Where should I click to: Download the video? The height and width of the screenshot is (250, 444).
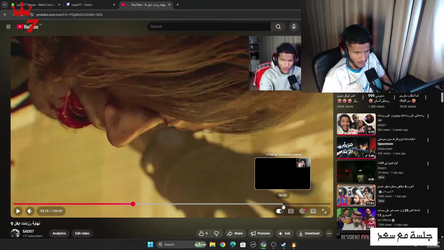point(309,233)
